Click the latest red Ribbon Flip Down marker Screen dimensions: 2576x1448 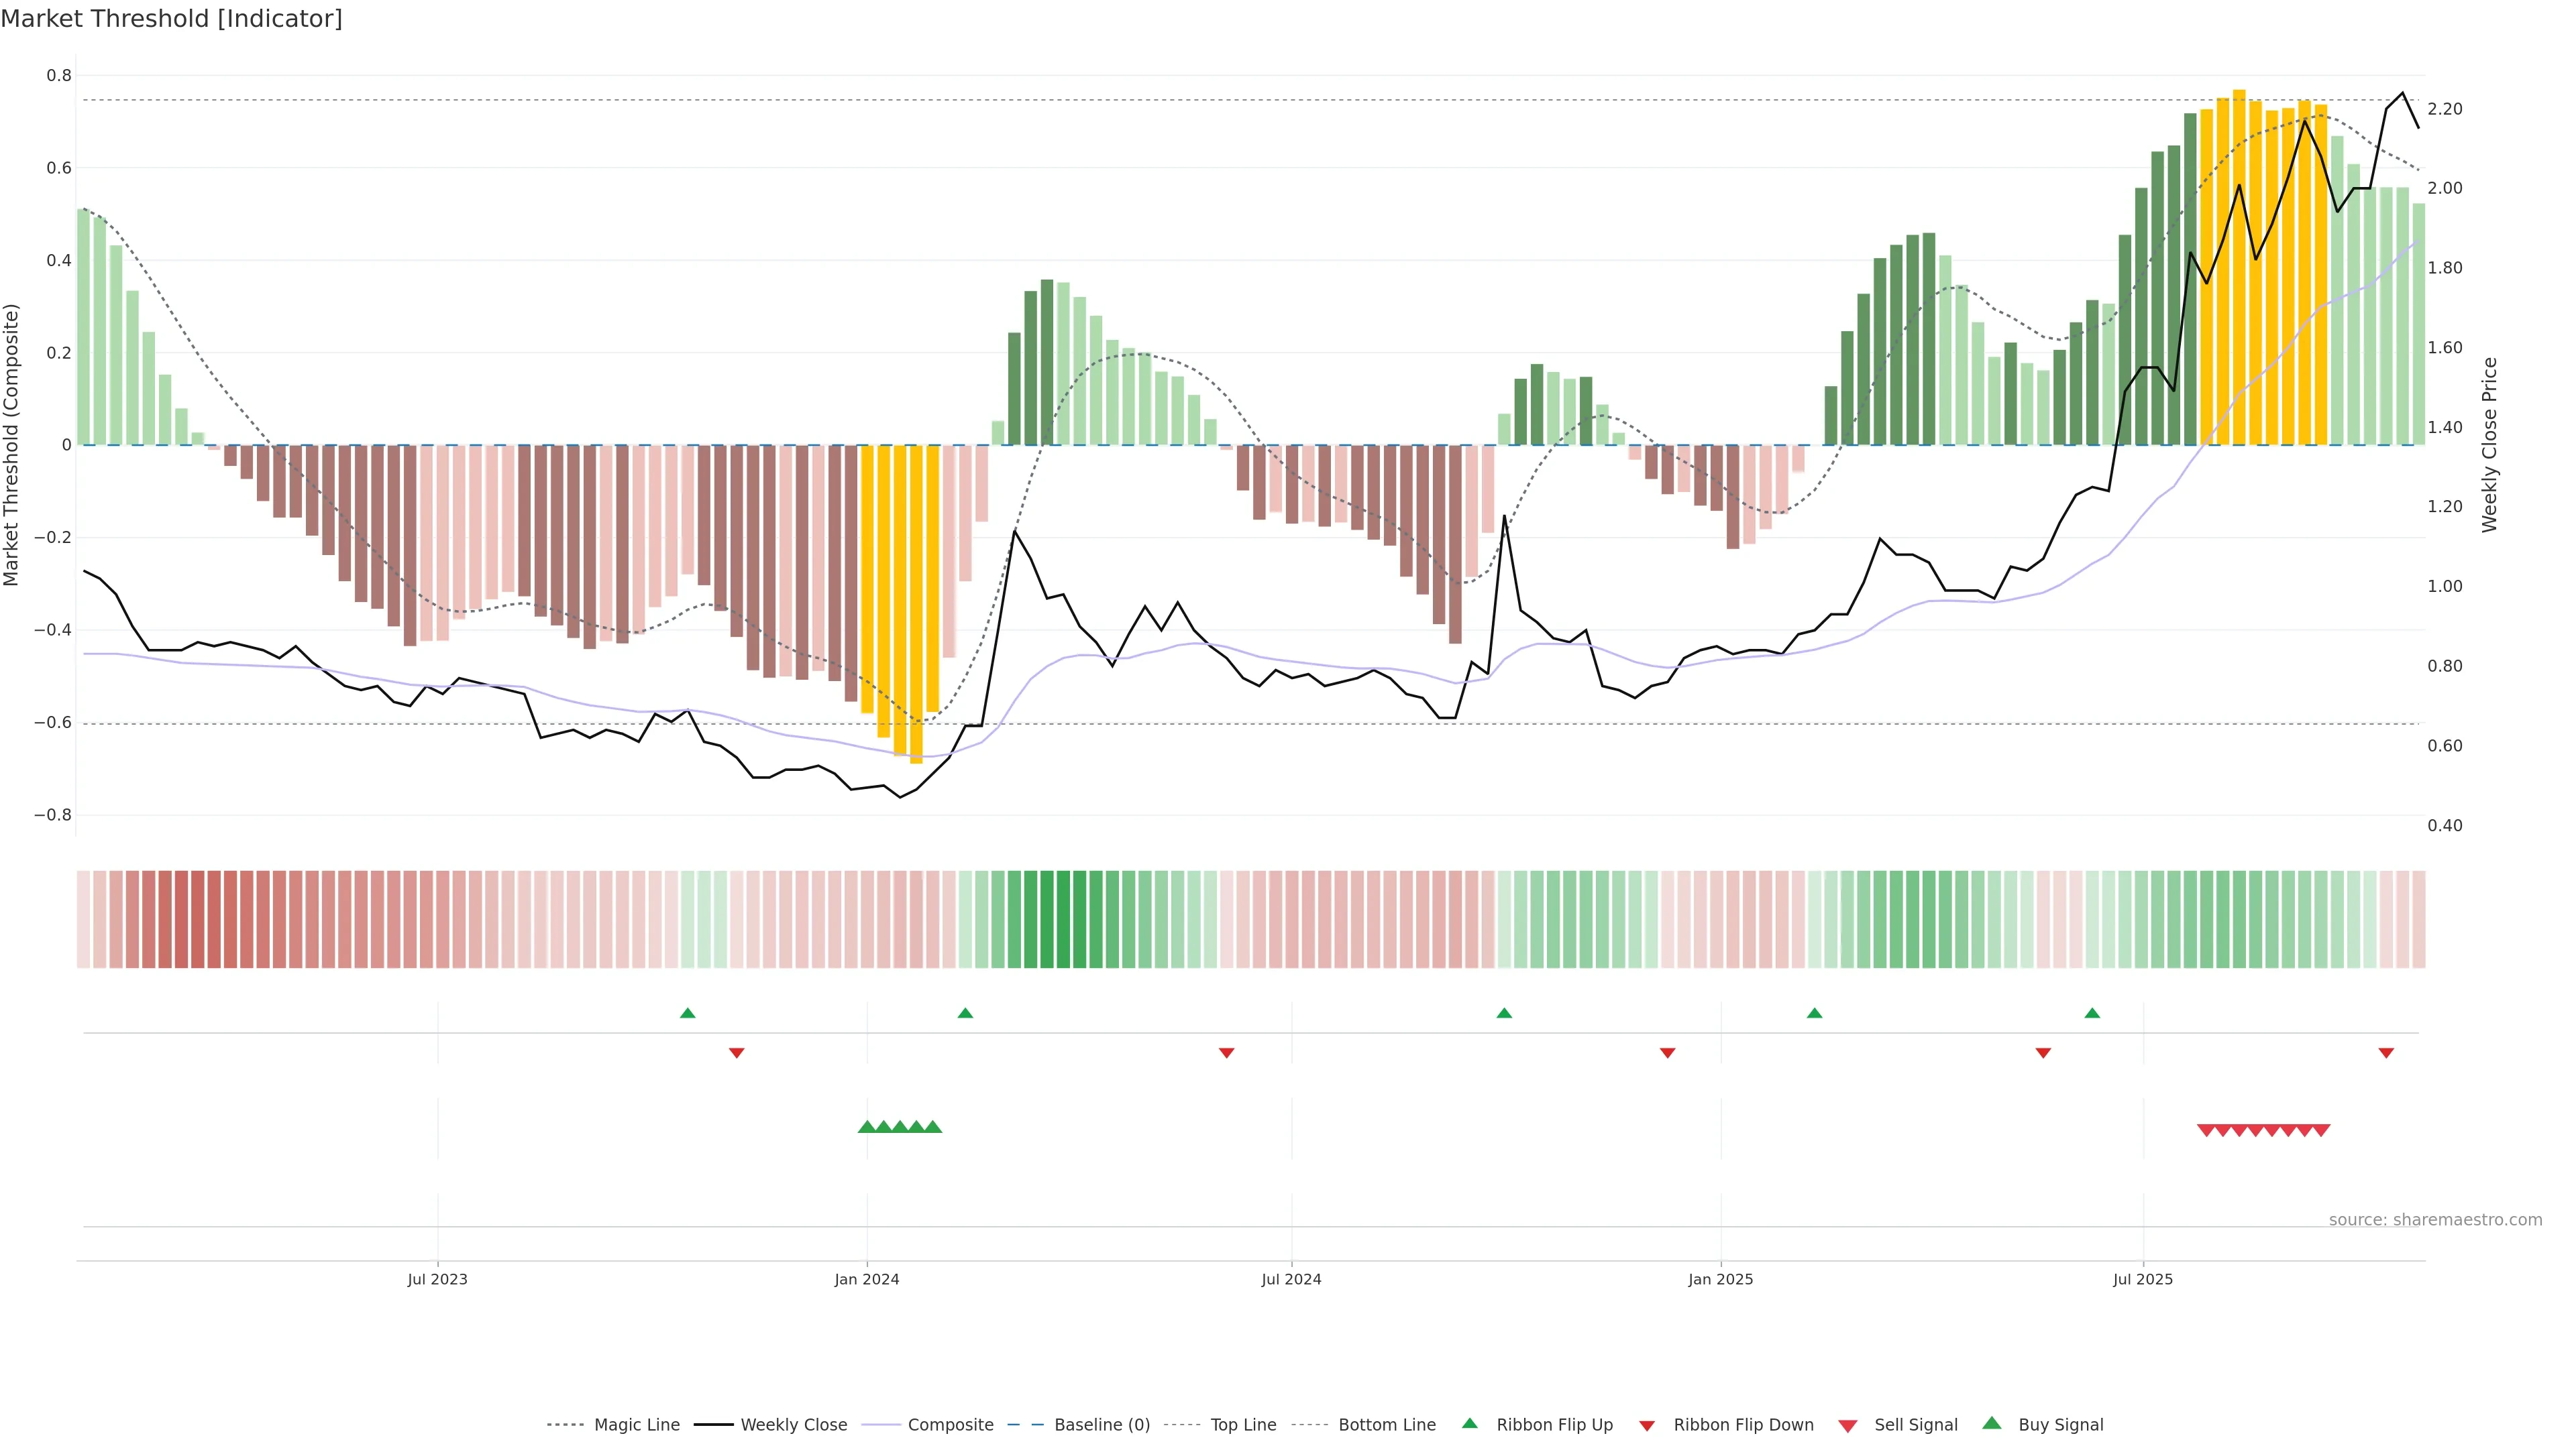[2386, 1052]
